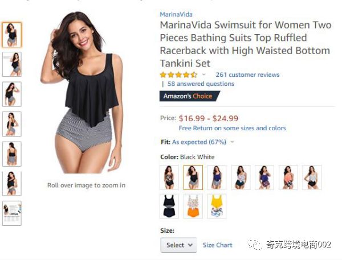Open the Size Select dropdown

pyautogui.click(x=178, y=245)
